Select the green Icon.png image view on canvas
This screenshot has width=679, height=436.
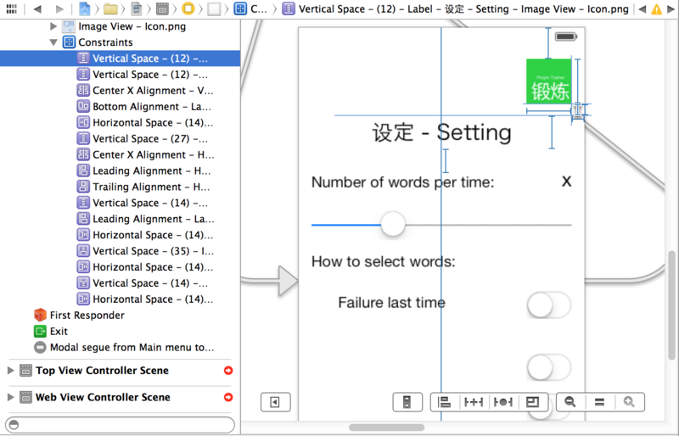[x=548, y=81]
